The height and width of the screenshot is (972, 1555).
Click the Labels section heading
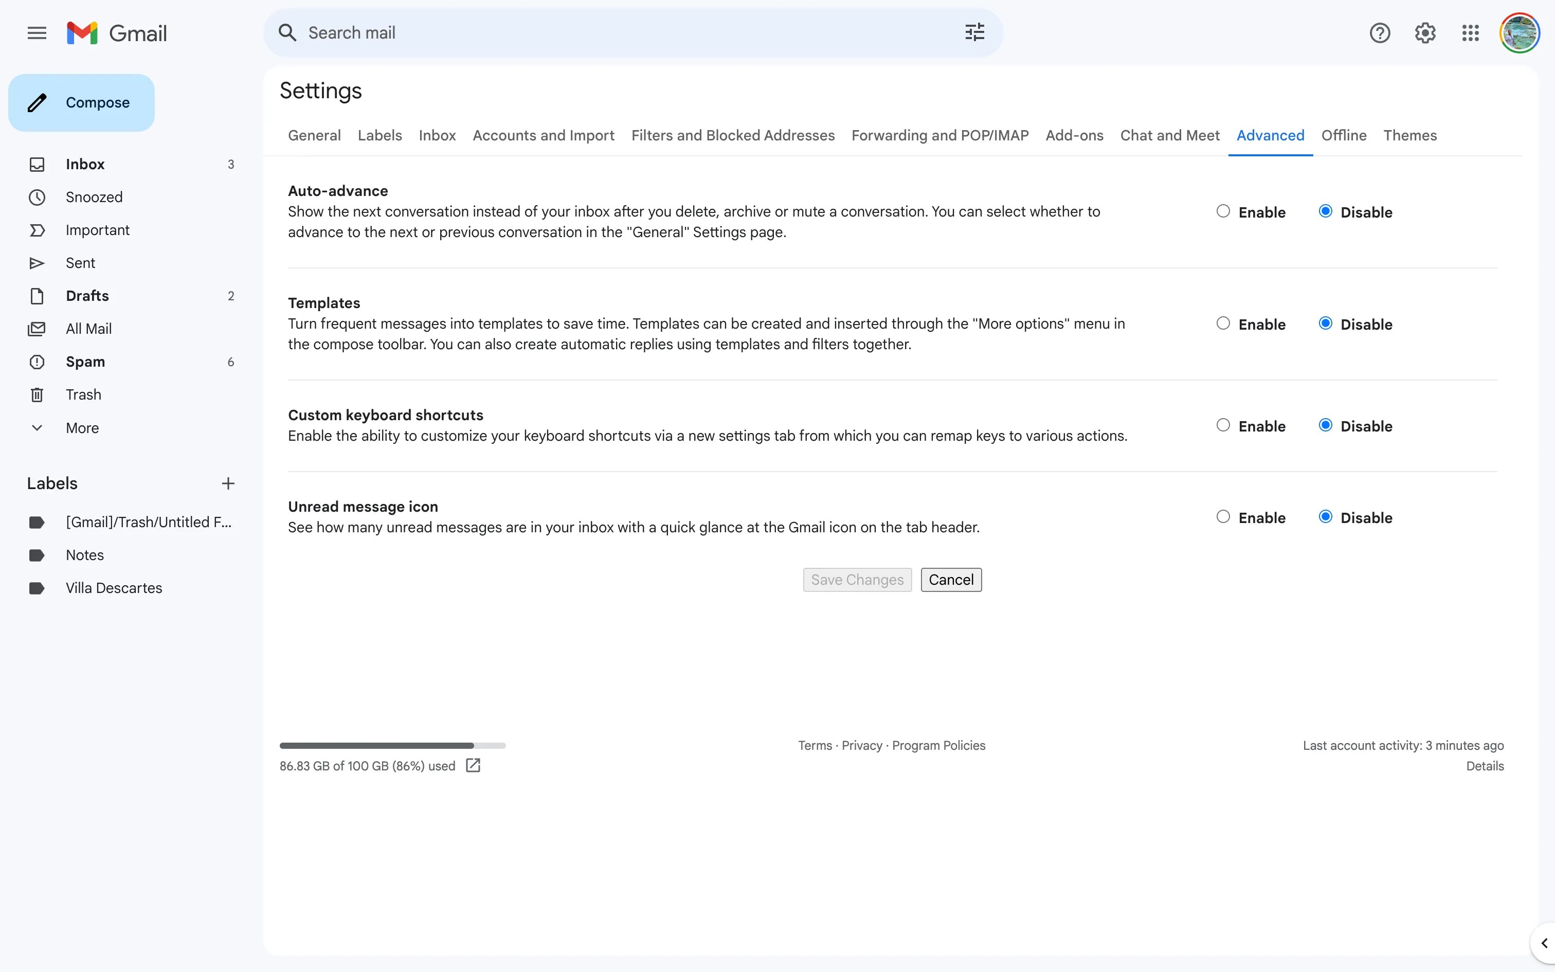pyautogui.click(x=52, y=483)
